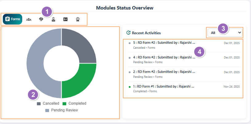Open activity 2 RD Form #2 entry
The height and width of the screenshot is (124, 251).
pos(164,72)
